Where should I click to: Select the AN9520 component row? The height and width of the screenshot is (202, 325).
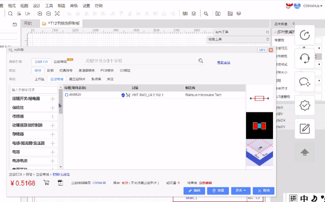pyautogui.click(x=154, y=95)
